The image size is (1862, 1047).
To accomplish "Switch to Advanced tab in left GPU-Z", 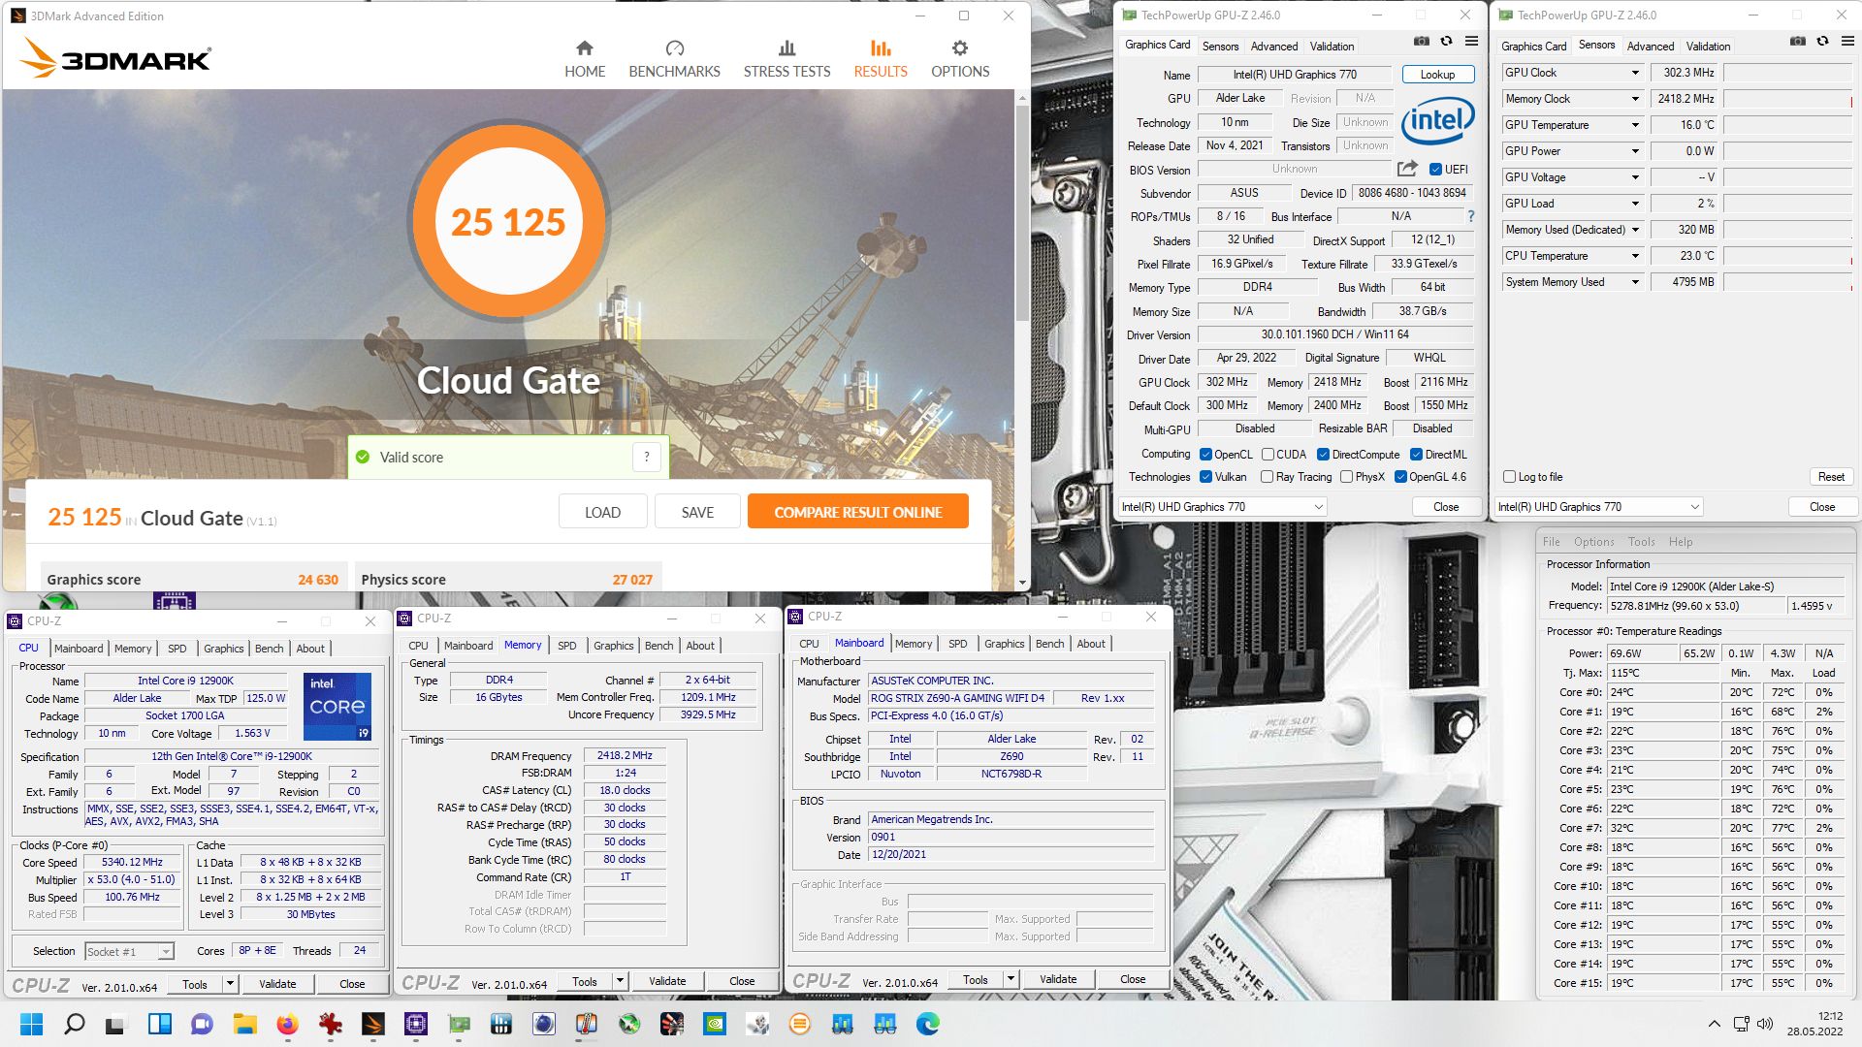I will click(x=1273, y=46).
